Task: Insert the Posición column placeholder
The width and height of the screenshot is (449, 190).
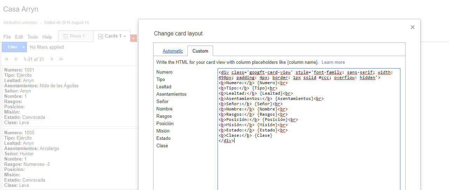Action: point(165,124)
